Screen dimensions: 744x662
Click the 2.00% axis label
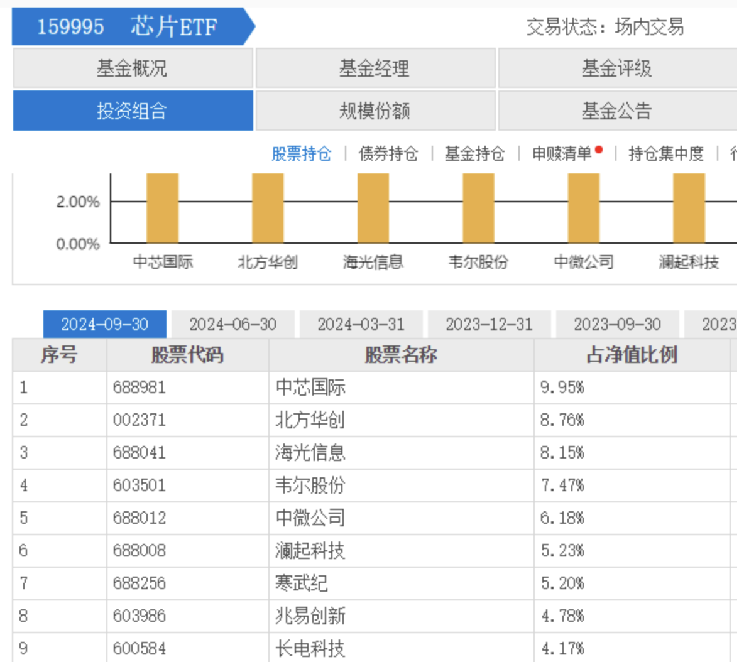[x=78, y=202]
